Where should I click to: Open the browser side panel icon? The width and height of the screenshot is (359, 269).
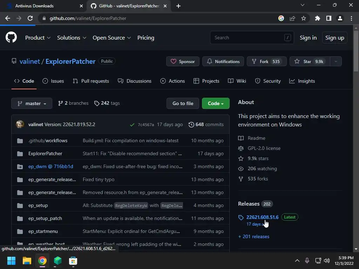pyautogui.click(x=329, y=18)
